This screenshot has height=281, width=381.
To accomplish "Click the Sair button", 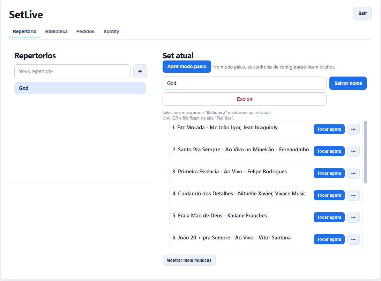I will coord(362,14).
